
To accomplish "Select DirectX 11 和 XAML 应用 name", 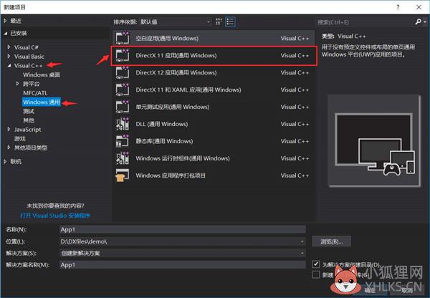I will [x=188, y=90].
